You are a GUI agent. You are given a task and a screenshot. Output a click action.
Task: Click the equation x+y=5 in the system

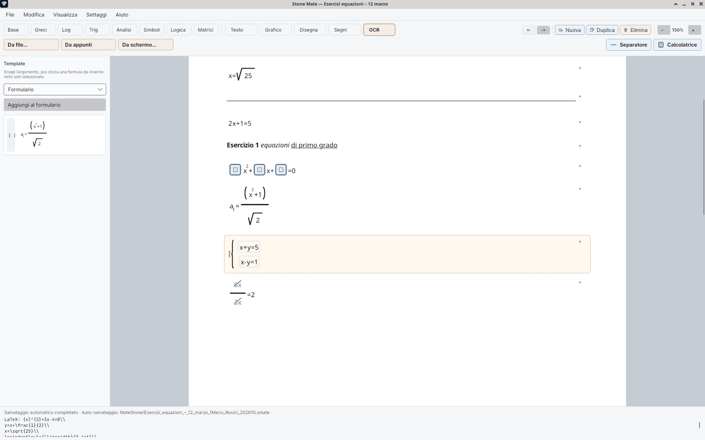(x=249, y=247)
